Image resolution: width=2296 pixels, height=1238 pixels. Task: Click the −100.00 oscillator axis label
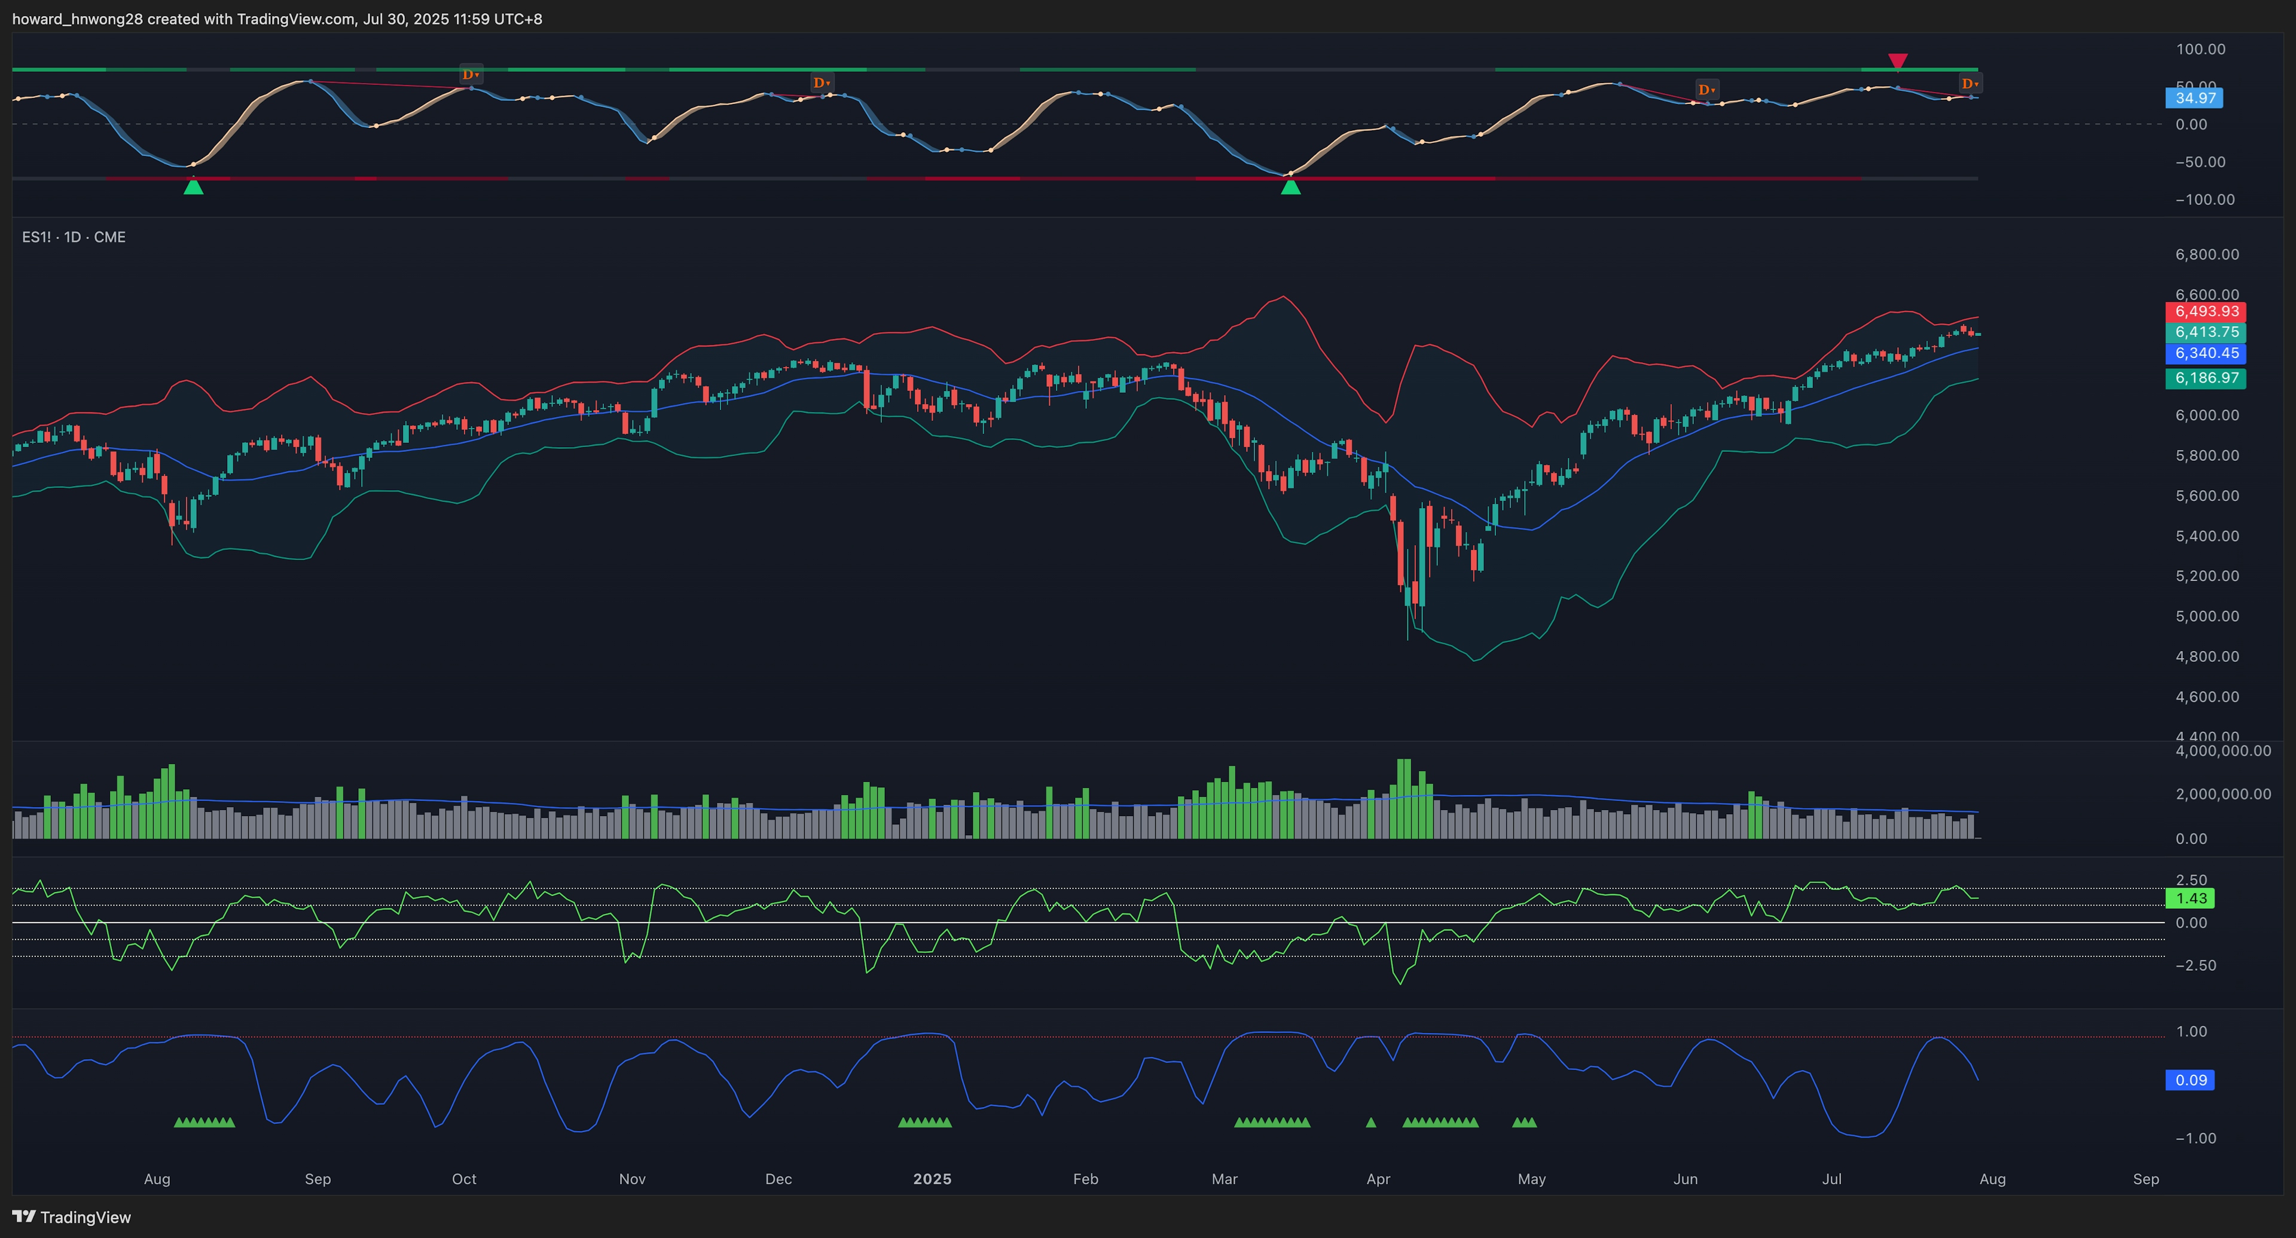pos(2204,198)
